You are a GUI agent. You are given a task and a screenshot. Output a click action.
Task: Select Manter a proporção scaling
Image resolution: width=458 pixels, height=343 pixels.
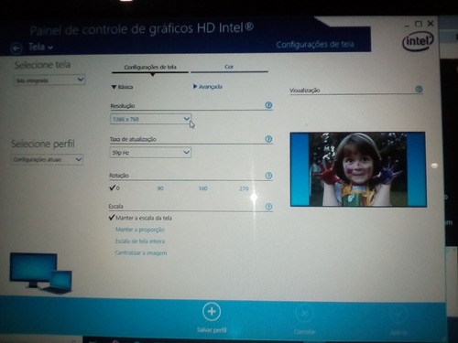140,230
